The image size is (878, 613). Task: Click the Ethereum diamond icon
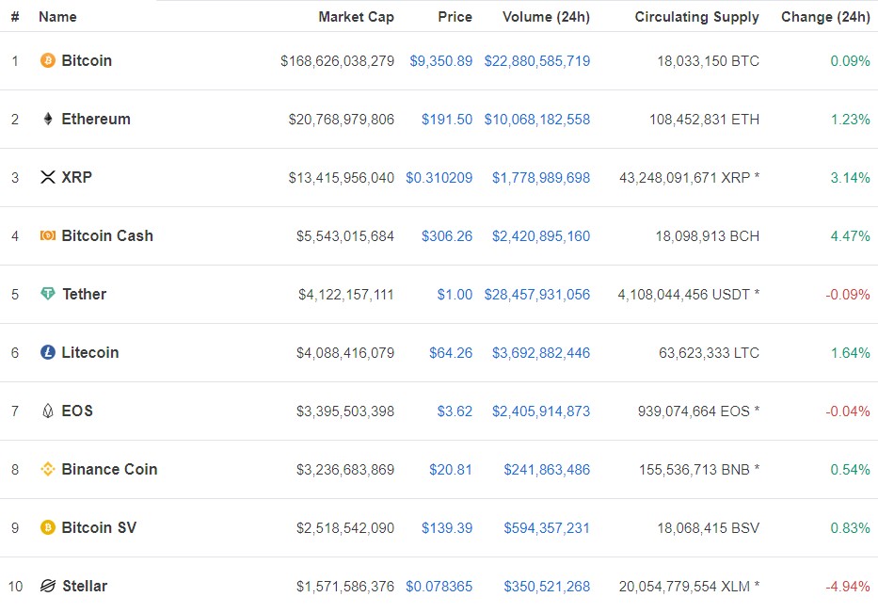[48, 119]
